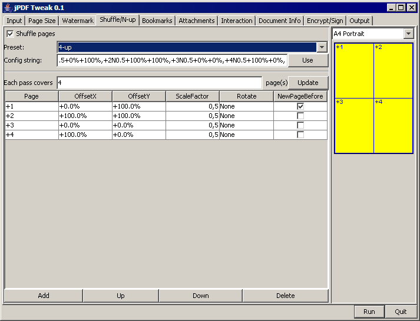Viewport: 420px width, 321px height.
Task: Select the +3 yellow preview cell
Action: point(354,126)
